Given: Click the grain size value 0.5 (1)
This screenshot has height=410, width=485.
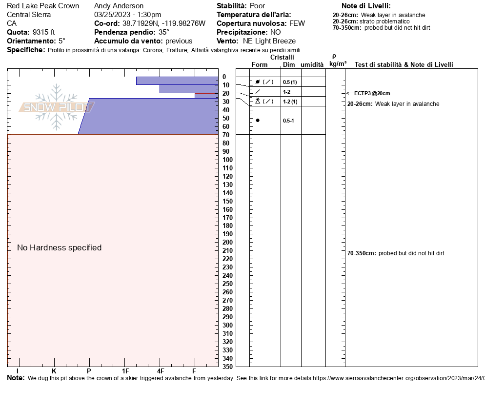Looking at the screenshot, I should click(x=290, y=82).
